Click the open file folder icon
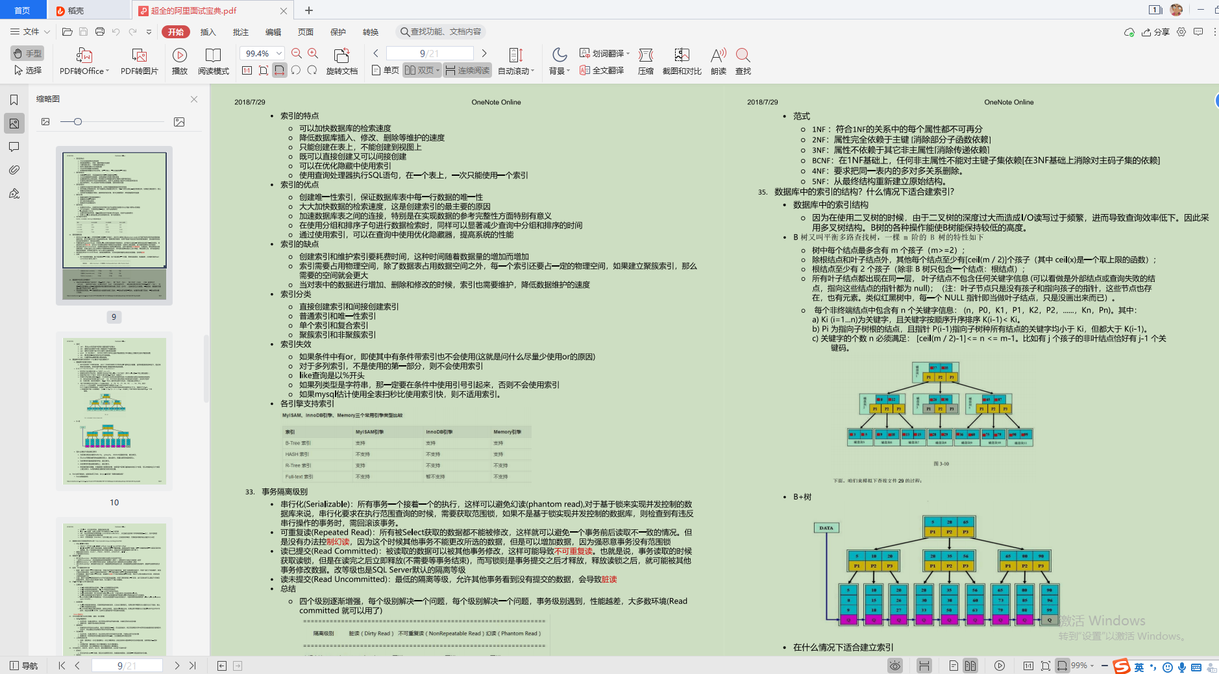The height and width of the screenshot is (674, 1219). pos(67,31)
